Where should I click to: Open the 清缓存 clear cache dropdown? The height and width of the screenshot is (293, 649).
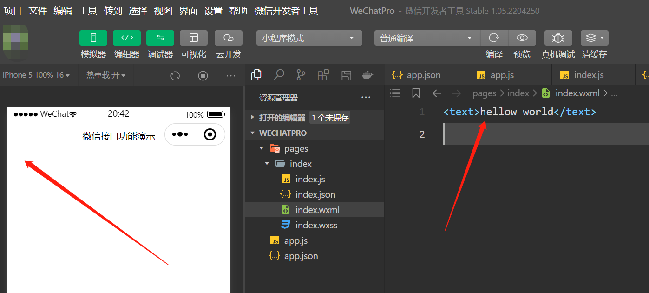tap(595, 38)
